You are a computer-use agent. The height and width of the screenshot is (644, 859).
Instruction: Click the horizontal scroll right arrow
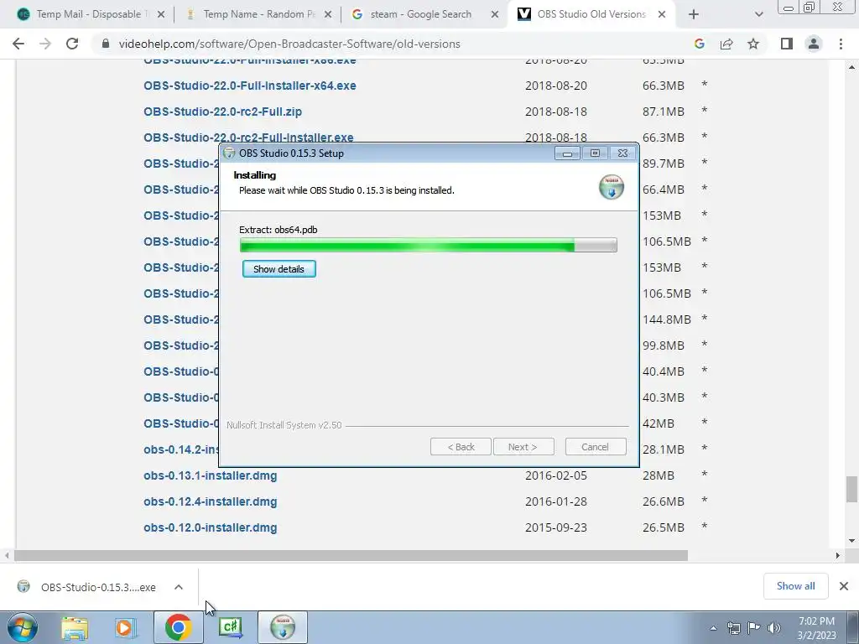[x=837, y=555]
